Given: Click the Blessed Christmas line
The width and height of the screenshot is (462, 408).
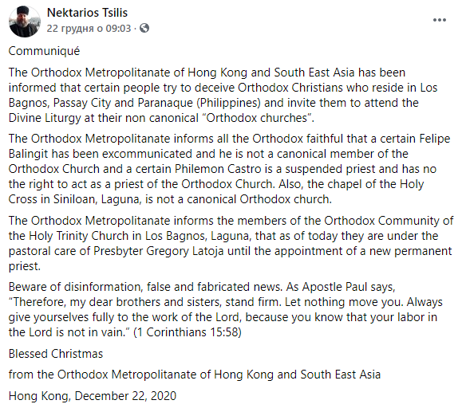Looking at the screenshot, I should (56, 354).
